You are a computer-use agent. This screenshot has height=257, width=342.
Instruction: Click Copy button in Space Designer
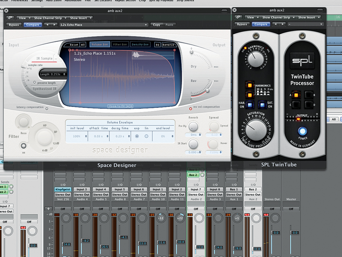[x=157, y=25]
